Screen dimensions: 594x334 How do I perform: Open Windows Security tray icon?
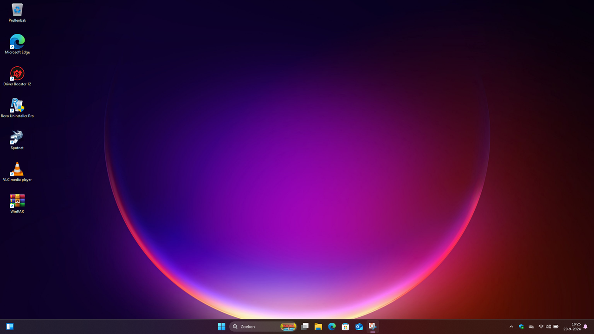click(x=522, y=327)
